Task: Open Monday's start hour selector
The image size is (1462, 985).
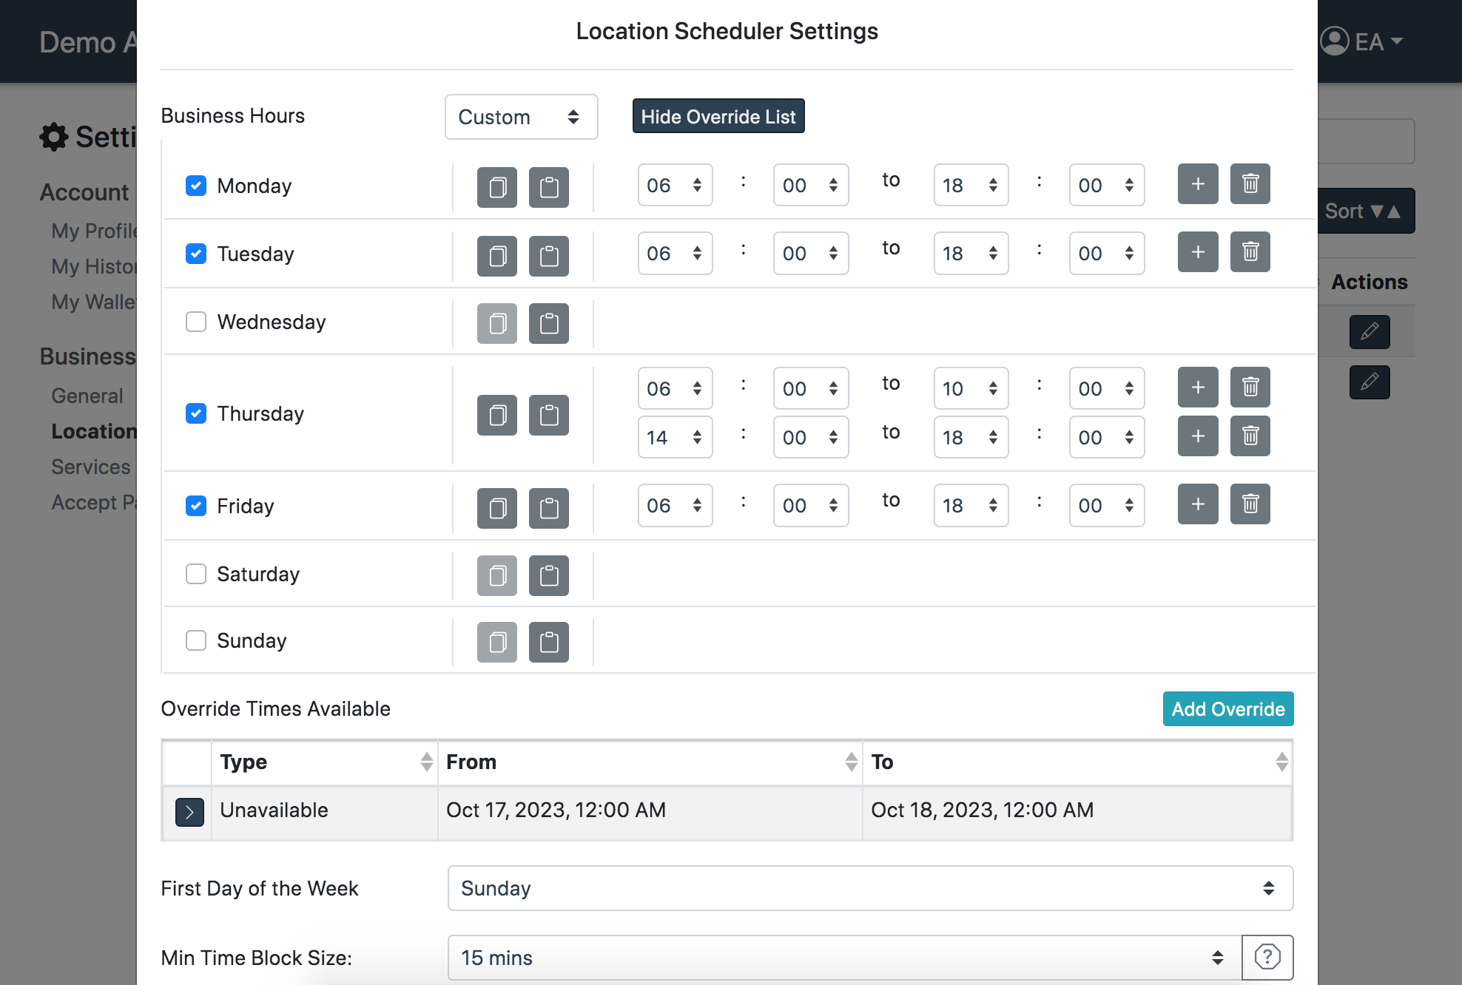Action: point(674,186)
